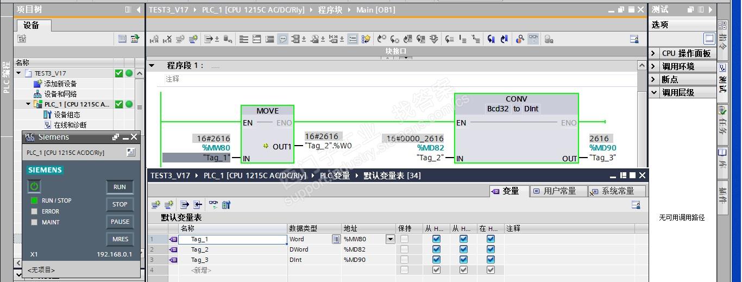Click the insert network icon in editor toolbar
Screen dimensions: 742x282
click(x=154, y=39)
